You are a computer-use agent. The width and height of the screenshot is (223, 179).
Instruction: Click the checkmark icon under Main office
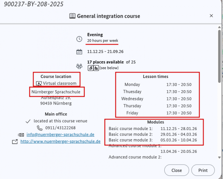tap(28, 121)
